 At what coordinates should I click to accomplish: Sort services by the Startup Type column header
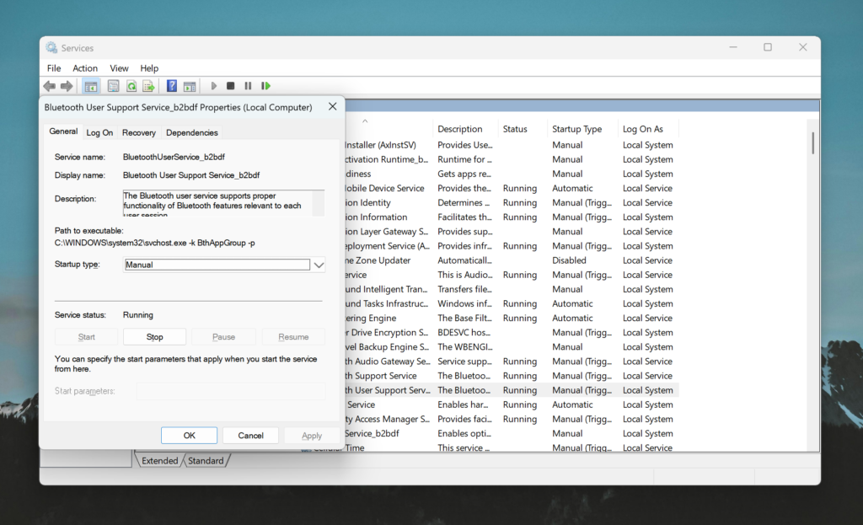[576, 129]
